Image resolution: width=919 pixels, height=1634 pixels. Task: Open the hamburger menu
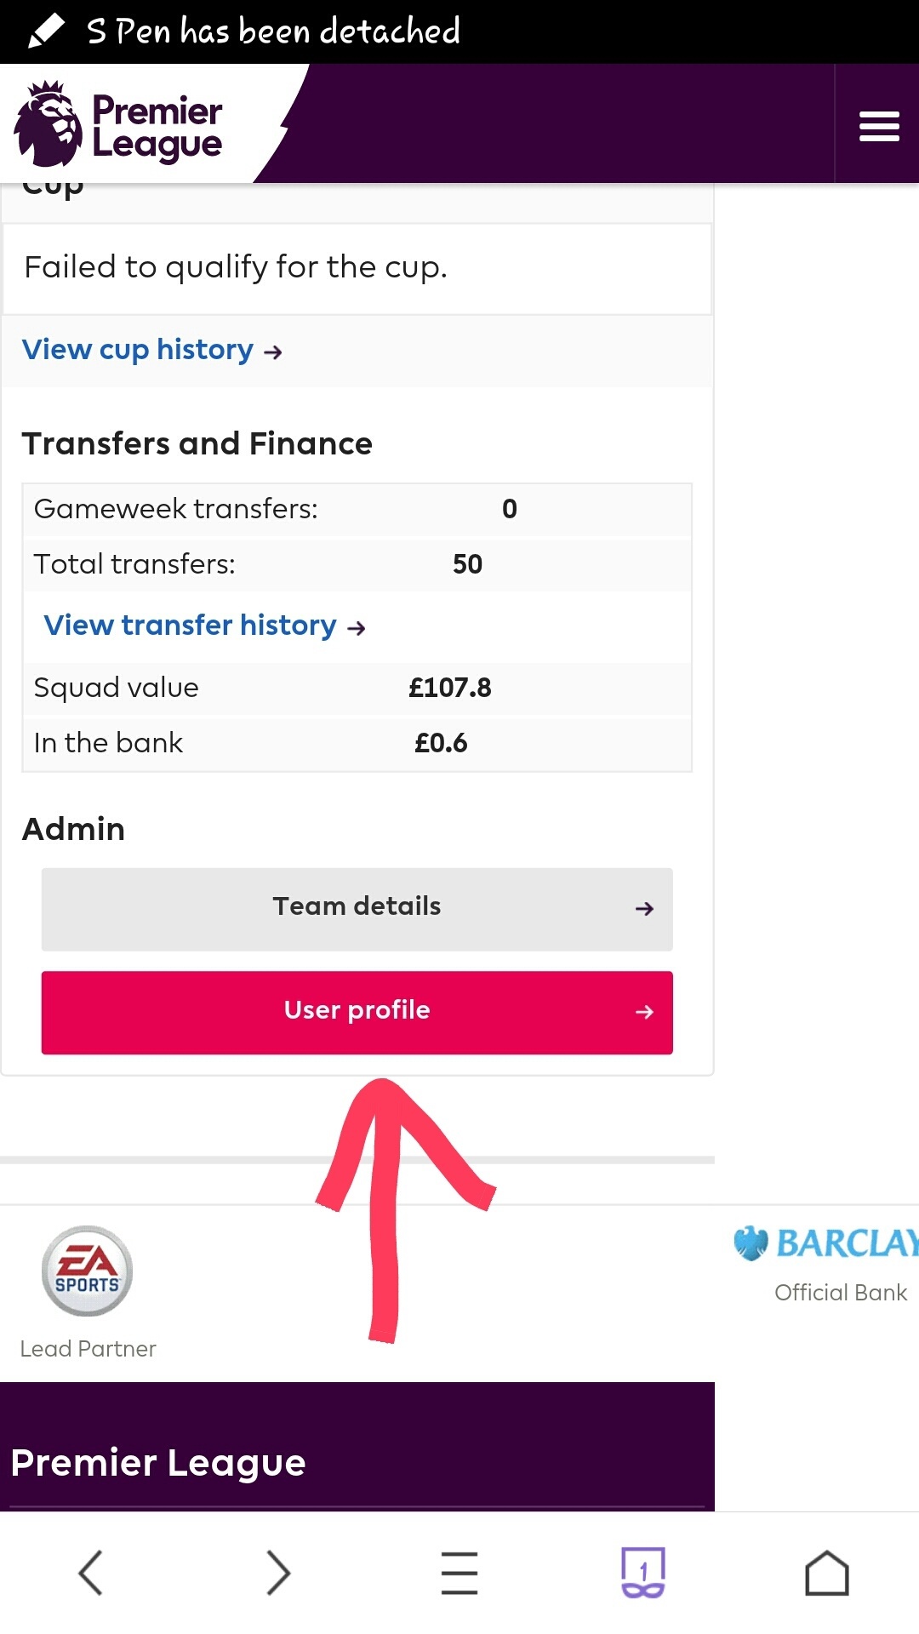coord(879,126)
